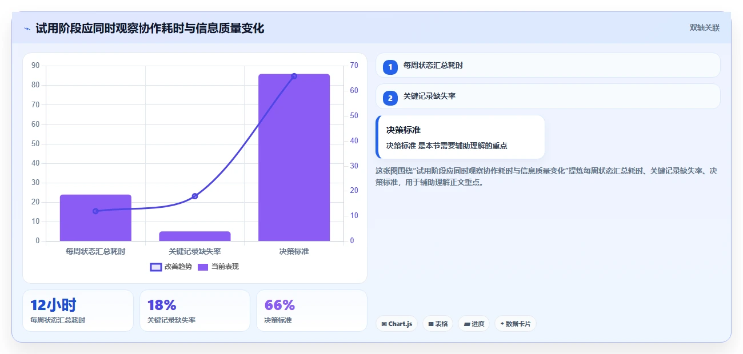Image resolution: width=743 pixels, height=354 pixels.
Task: Click the 进度 tag
Action: pos(474,324)
